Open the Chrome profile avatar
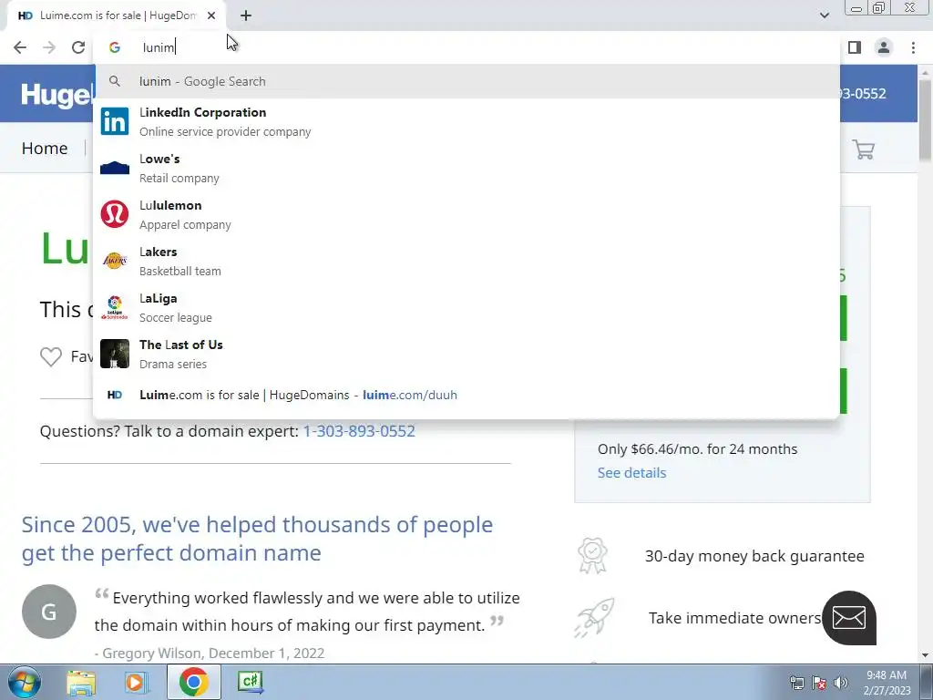The image size is (933, 700). point(884,47)
